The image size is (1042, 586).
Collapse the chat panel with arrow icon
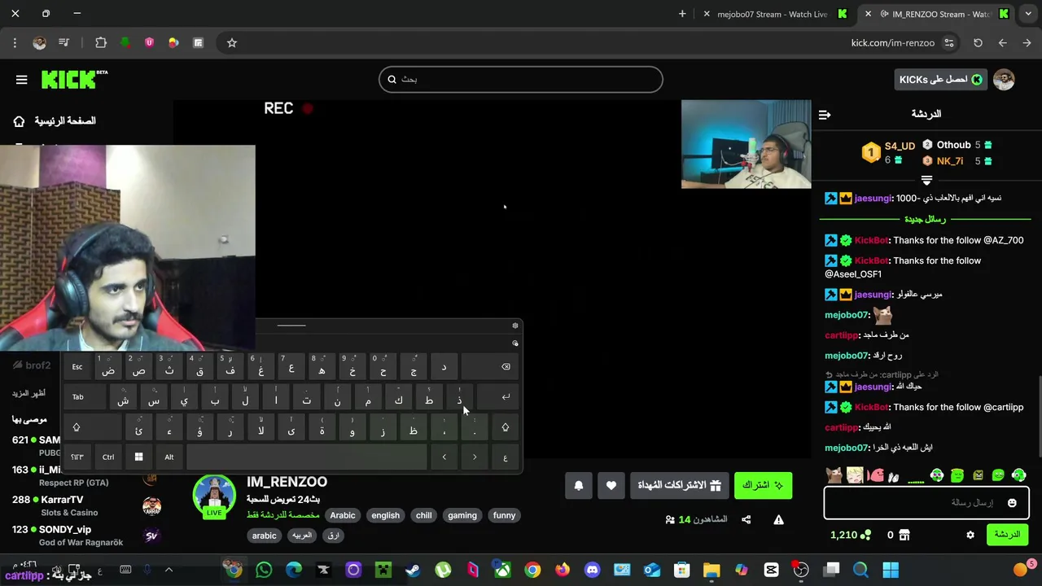click(825, 115)
